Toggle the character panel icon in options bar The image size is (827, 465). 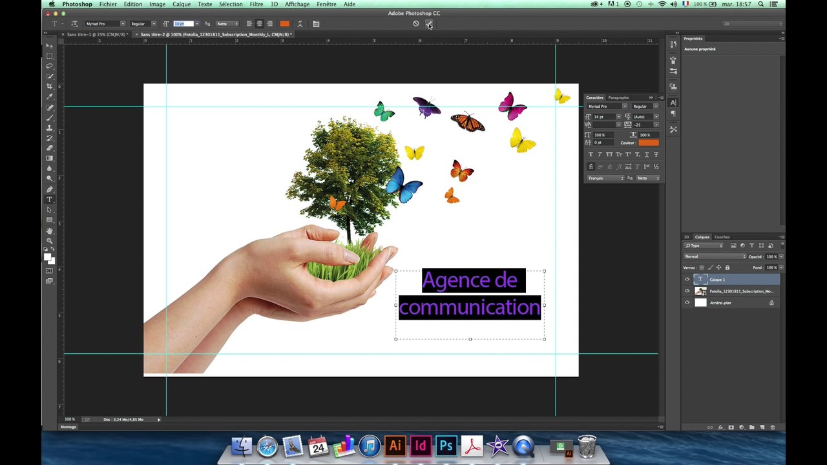(x=316, y=24)
